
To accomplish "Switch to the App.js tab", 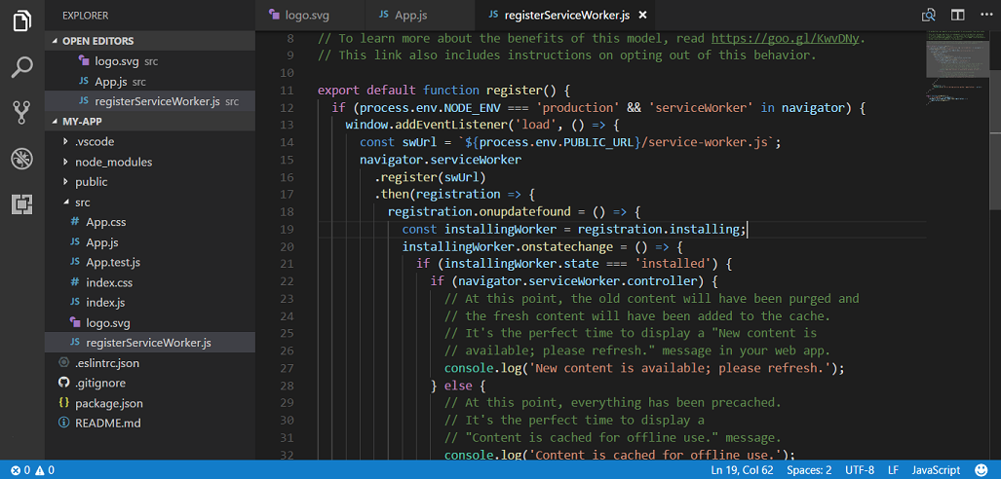I will click(412, 16).
